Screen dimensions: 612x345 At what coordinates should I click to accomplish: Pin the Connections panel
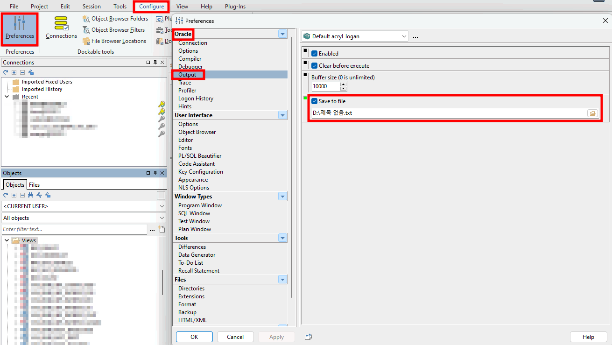[155, 63]
